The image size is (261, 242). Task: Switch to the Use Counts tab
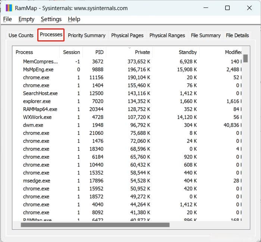(x=21, y=35)
